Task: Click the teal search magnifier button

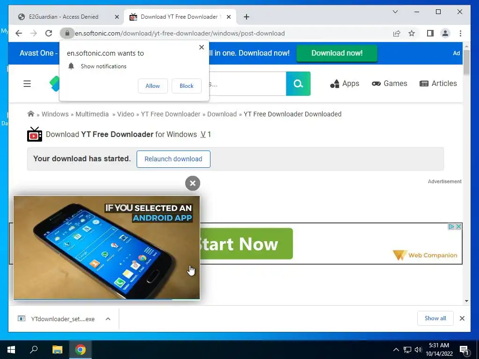Action: click(298, 84)
